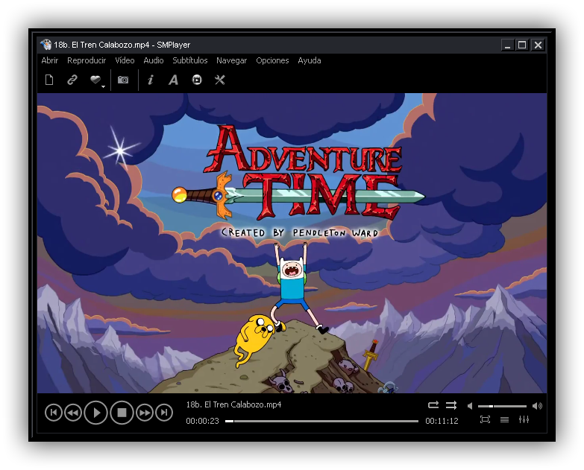Expand the favorites dropdown arrow
Image resolution: width=584 pixels, height=470 pixels.
(104, 86)
